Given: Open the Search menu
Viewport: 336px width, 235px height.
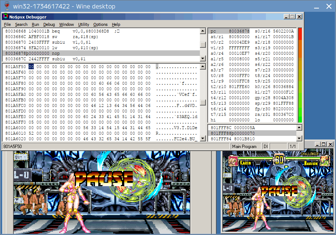Looking at the screenshot, I should [x=21, y=24].
